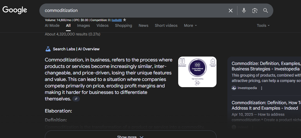Start voice search with microphone icon
This screenshot has width=301, height=138.
click(x=244, y=11)
